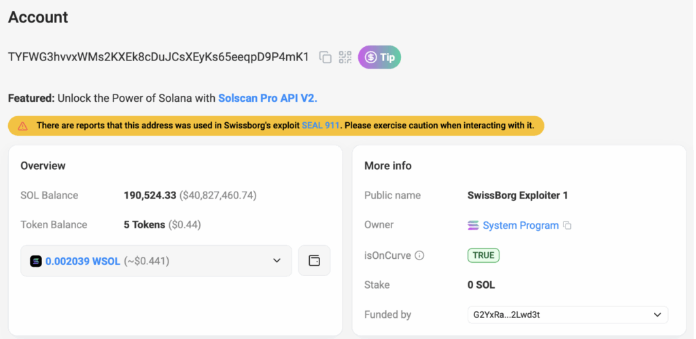Screen dimensions: 696x339
Task: Click the Tip button
Action: [379, 57]
